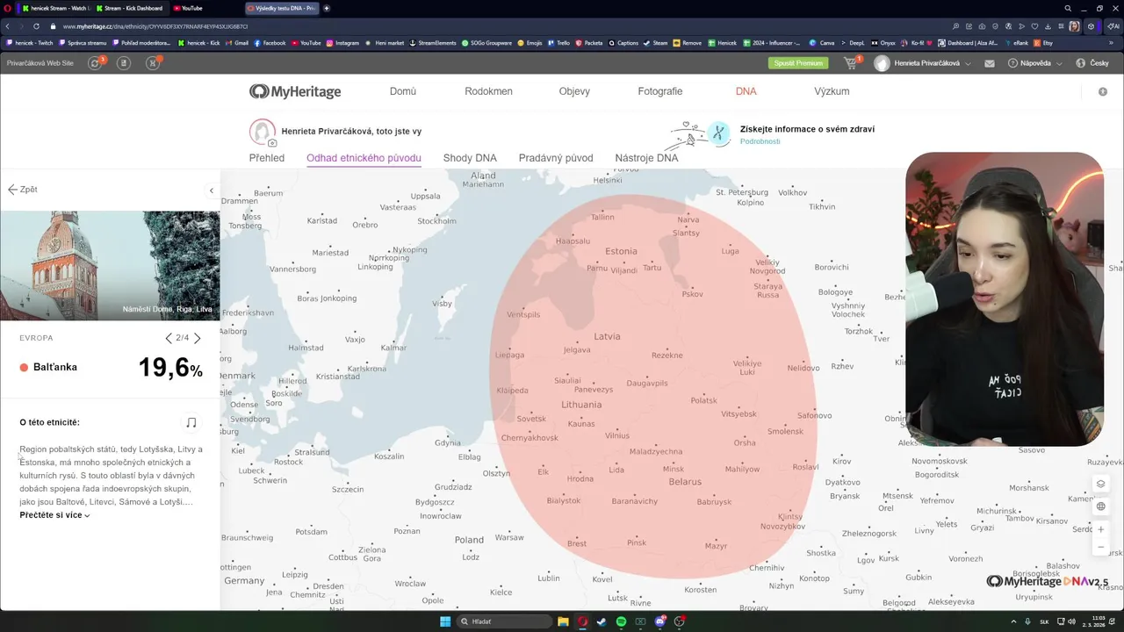This screenshot has height=632, width=1124.
Task: Expand Přečtěte si více text
Action: point(54,515)
